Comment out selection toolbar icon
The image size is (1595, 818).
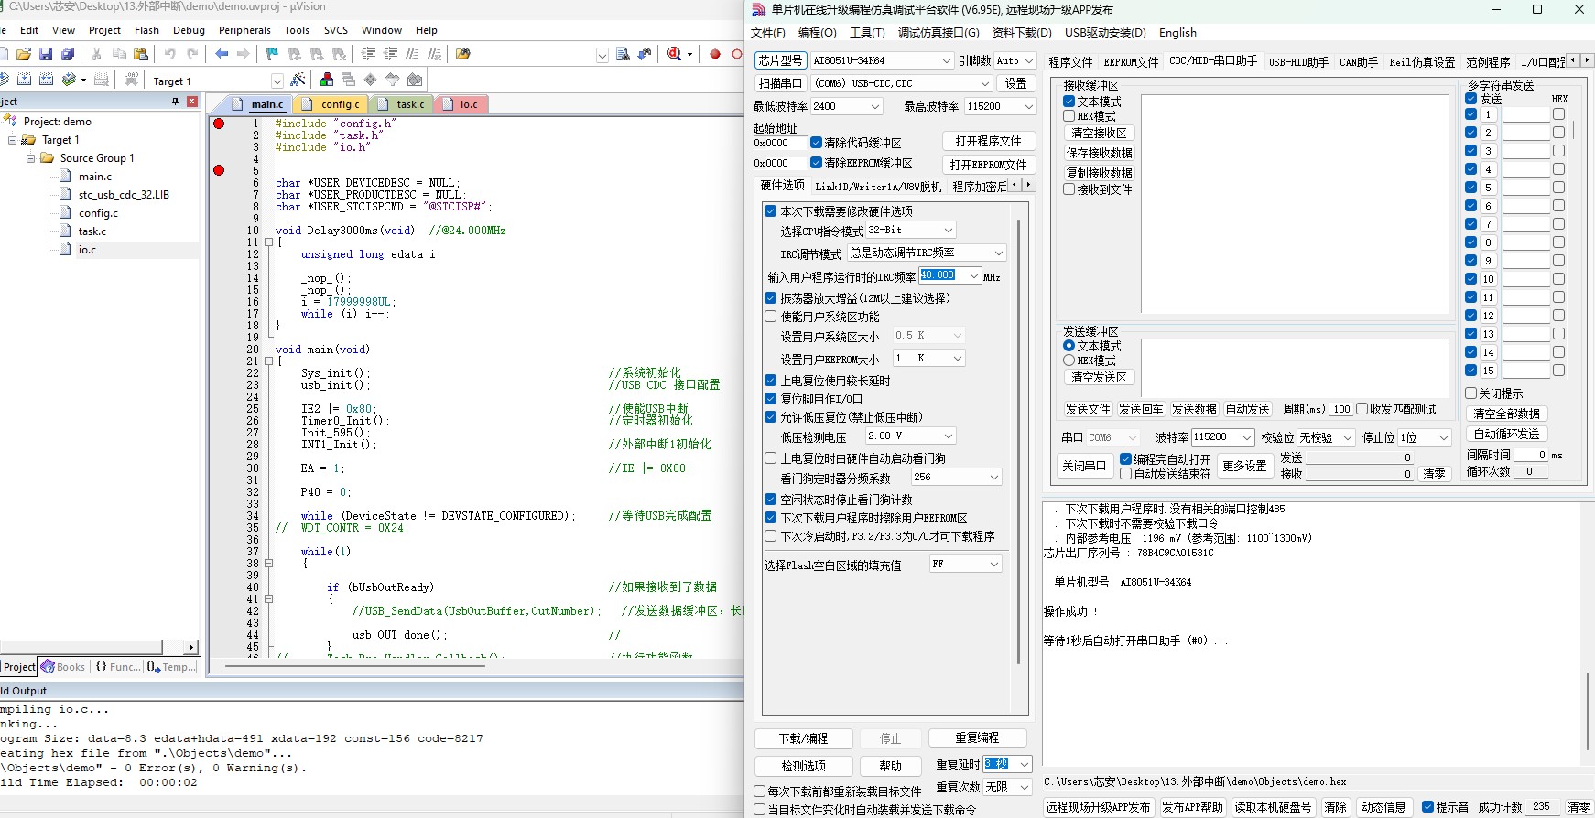click(x=412, y=54)
